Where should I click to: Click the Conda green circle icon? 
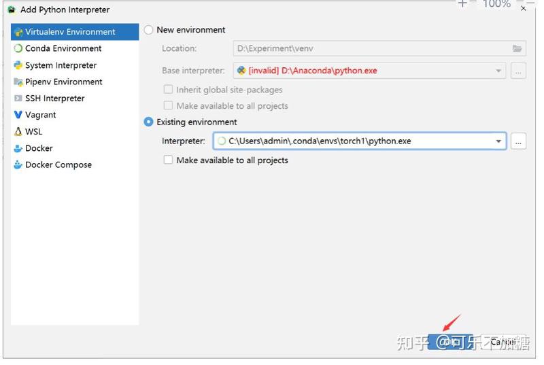[18, 48]
